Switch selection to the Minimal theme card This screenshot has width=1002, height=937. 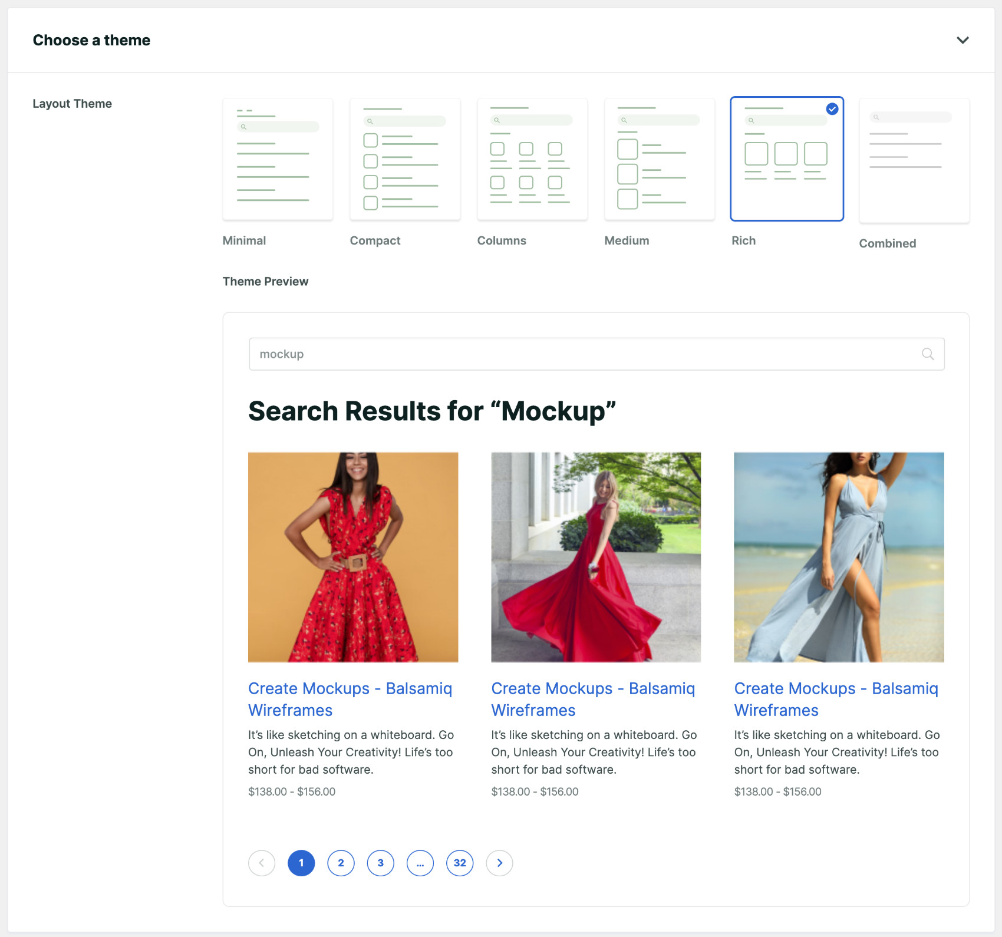click(278, 159)
